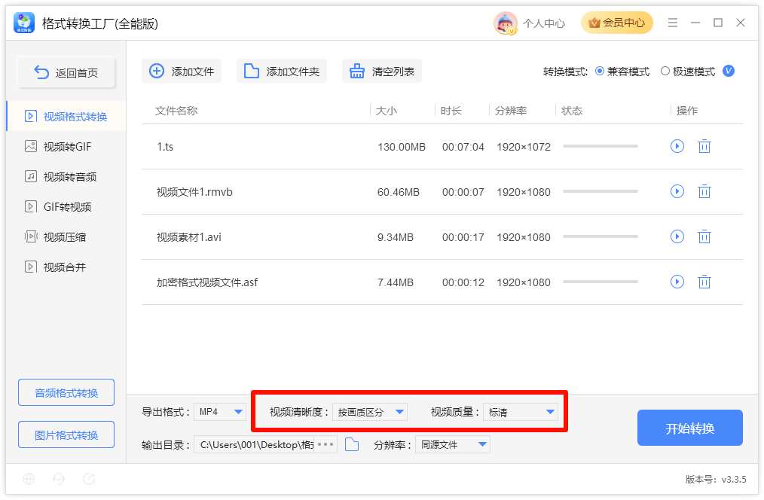Click 清空列表 button
Viewport: 764px width, 500px height.
tap(382, 71)
